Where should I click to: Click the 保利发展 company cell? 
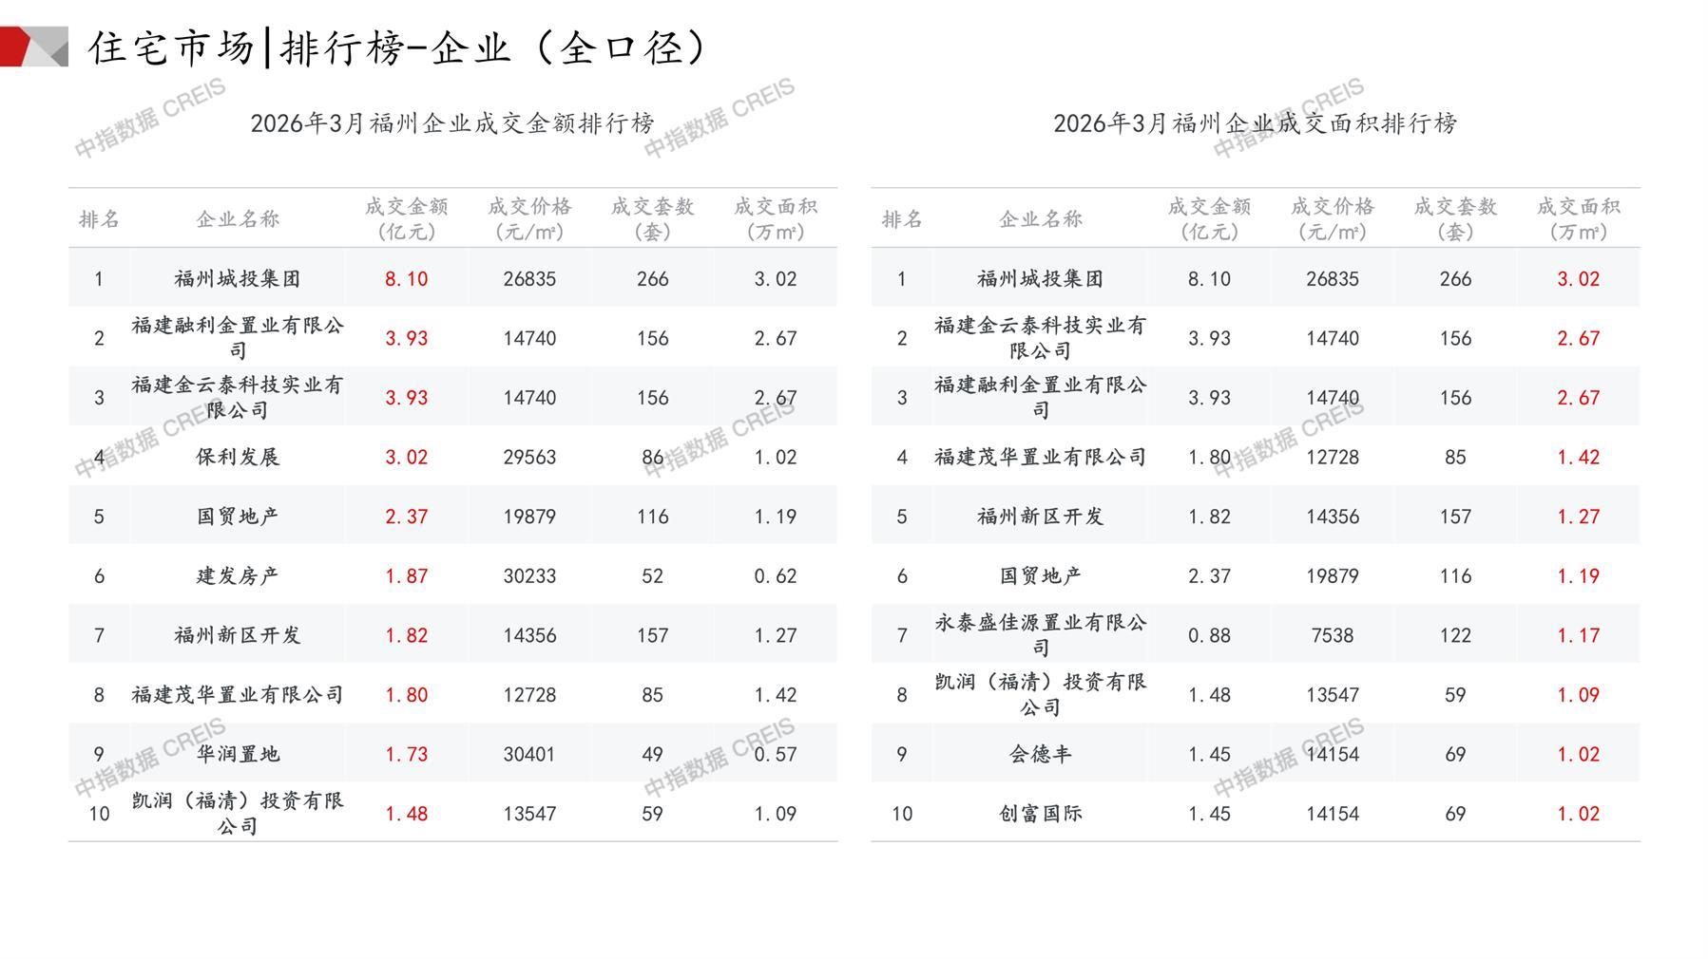pos(238,457)
